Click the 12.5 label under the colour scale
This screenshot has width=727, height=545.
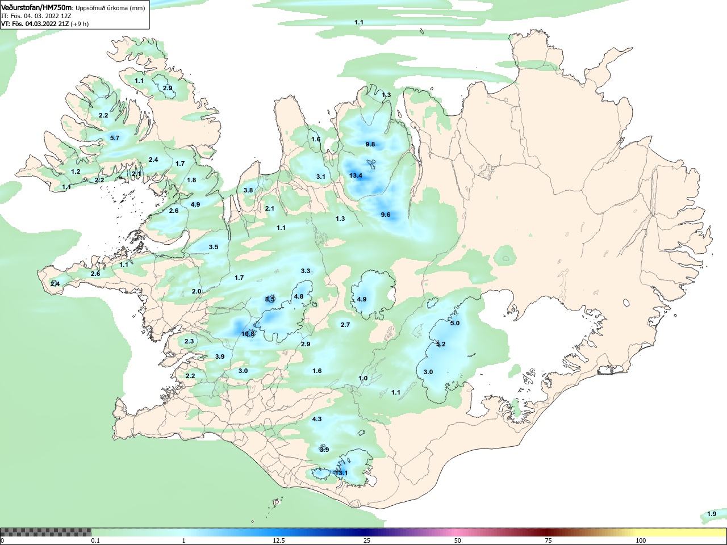pos(279,540)
